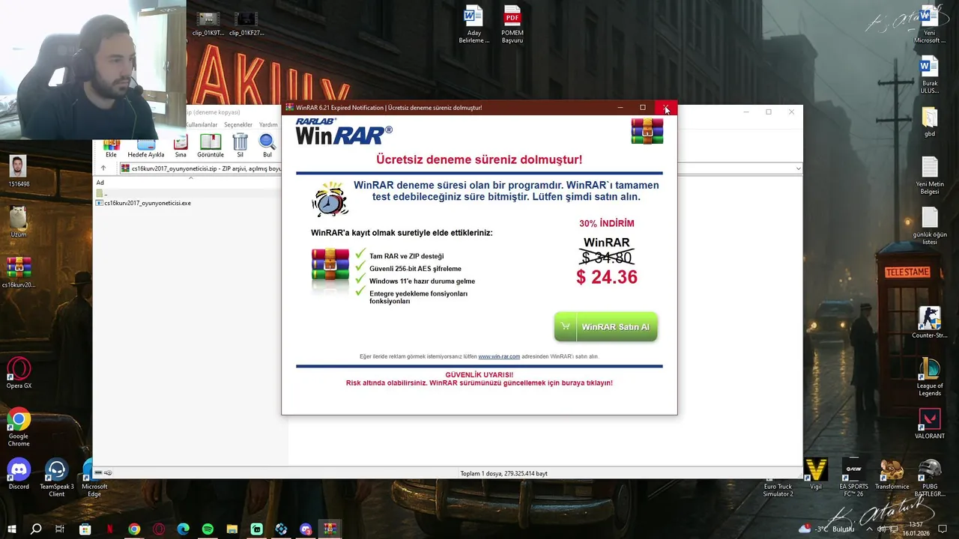Screen dimensions: 959x539
Task: Open the Windows Start menu
Action: point(11,529)
